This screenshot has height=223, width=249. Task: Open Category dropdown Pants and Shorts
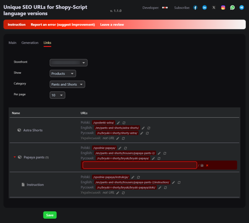click(x=67, y=84)
